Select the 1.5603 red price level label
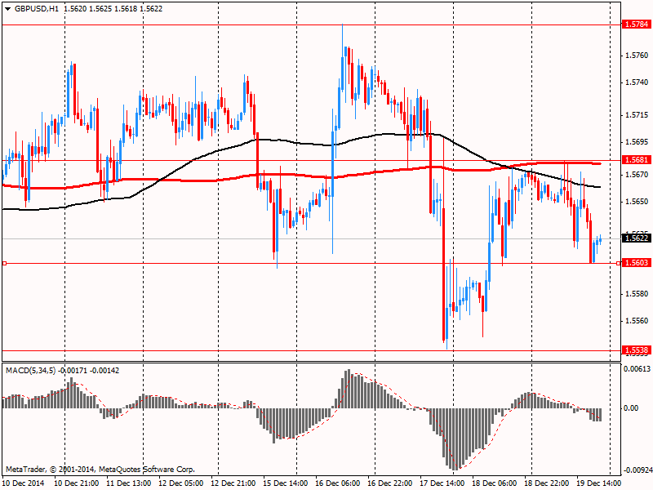Image resolution: width=653 pixels, height=490 pixels. coord(637,262)
